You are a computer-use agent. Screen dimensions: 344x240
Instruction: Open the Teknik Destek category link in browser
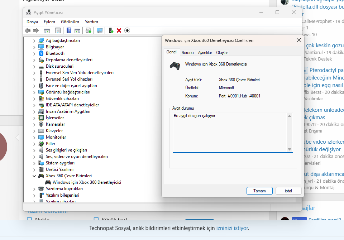click(x=318, y=59)
